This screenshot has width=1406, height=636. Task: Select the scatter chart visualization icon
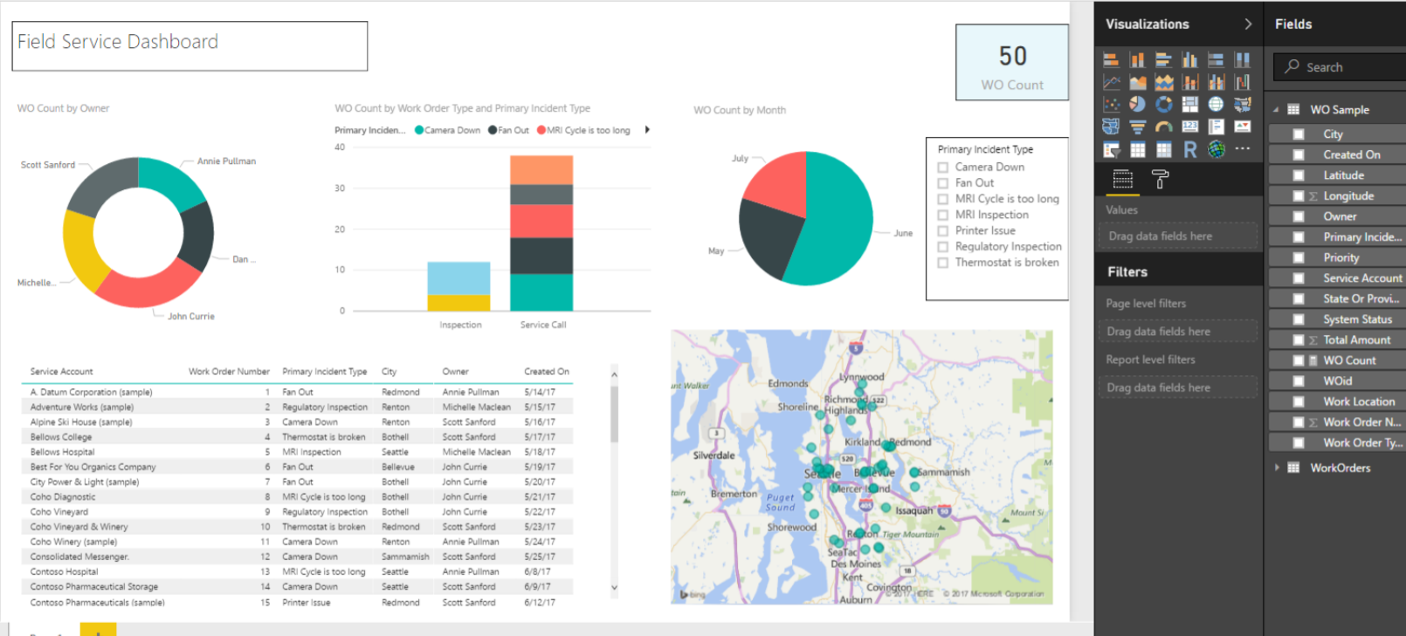1111,105
